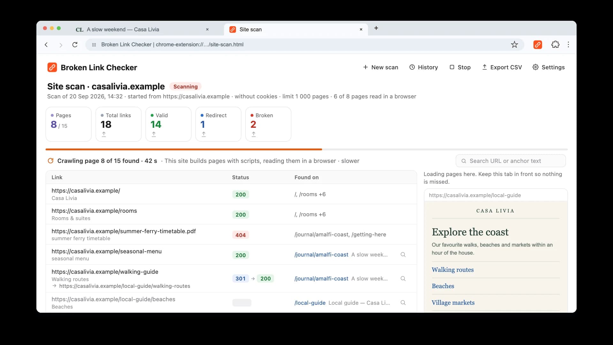
Task: Click the Broken count card
Action: [x=268, y=124]
